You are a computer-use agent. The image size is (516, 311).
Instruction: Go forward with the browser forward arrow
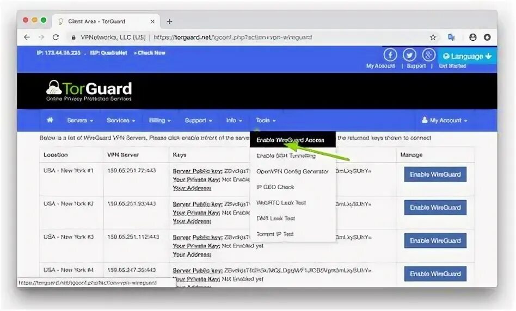41,38
